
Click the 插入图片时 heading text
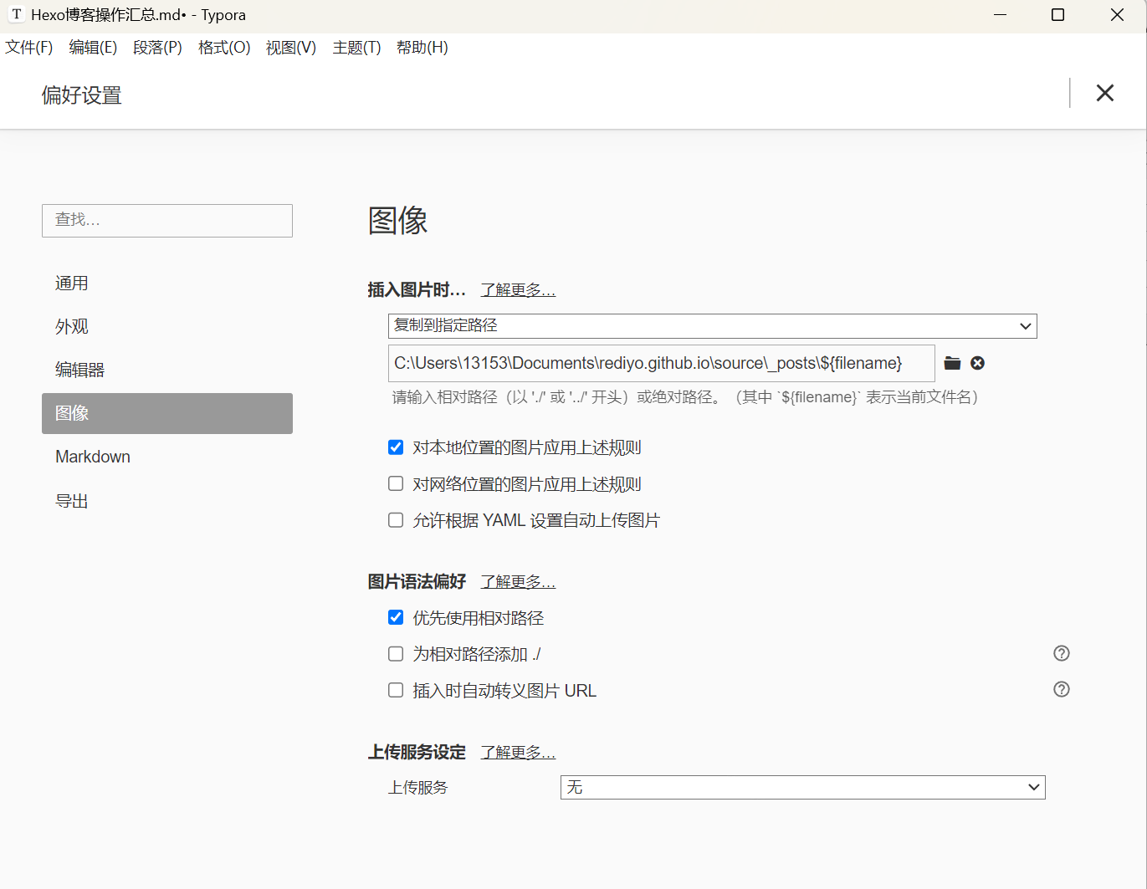point(417,290)
